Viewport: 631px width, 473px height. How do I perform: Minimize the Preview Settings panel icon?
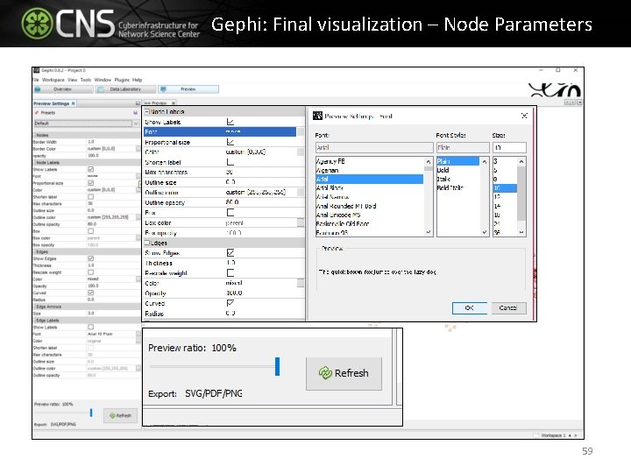[x=138, y=103]
